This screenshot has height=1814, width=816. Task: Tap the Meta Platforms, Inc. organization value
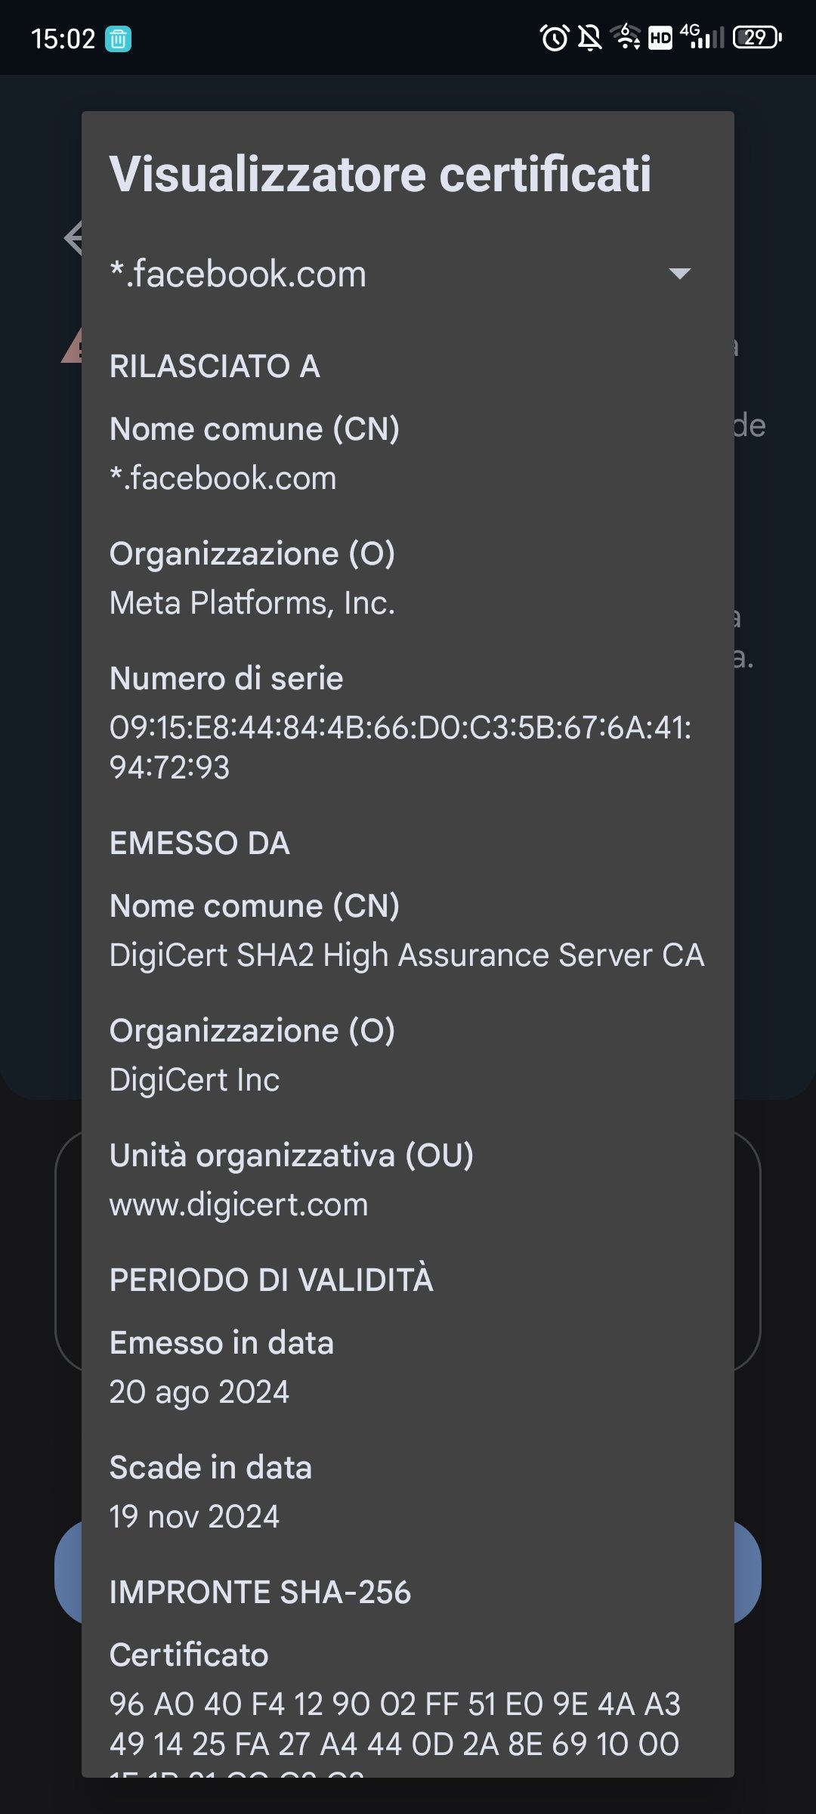point(252,603)
